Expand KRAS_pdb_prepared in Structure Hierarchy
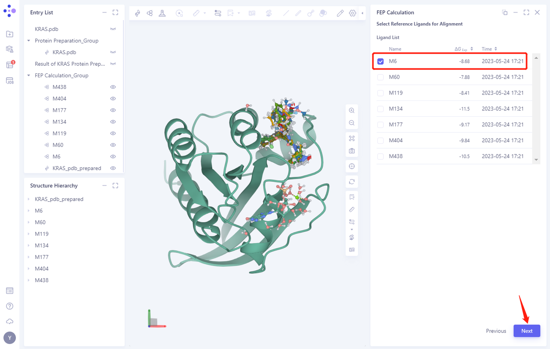Screen dimensions: 550x349 coord(29,199)
